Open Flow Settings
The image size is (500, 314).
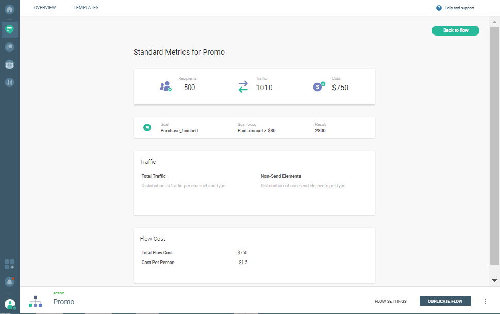pyautogui.click(x=390, y=301)
